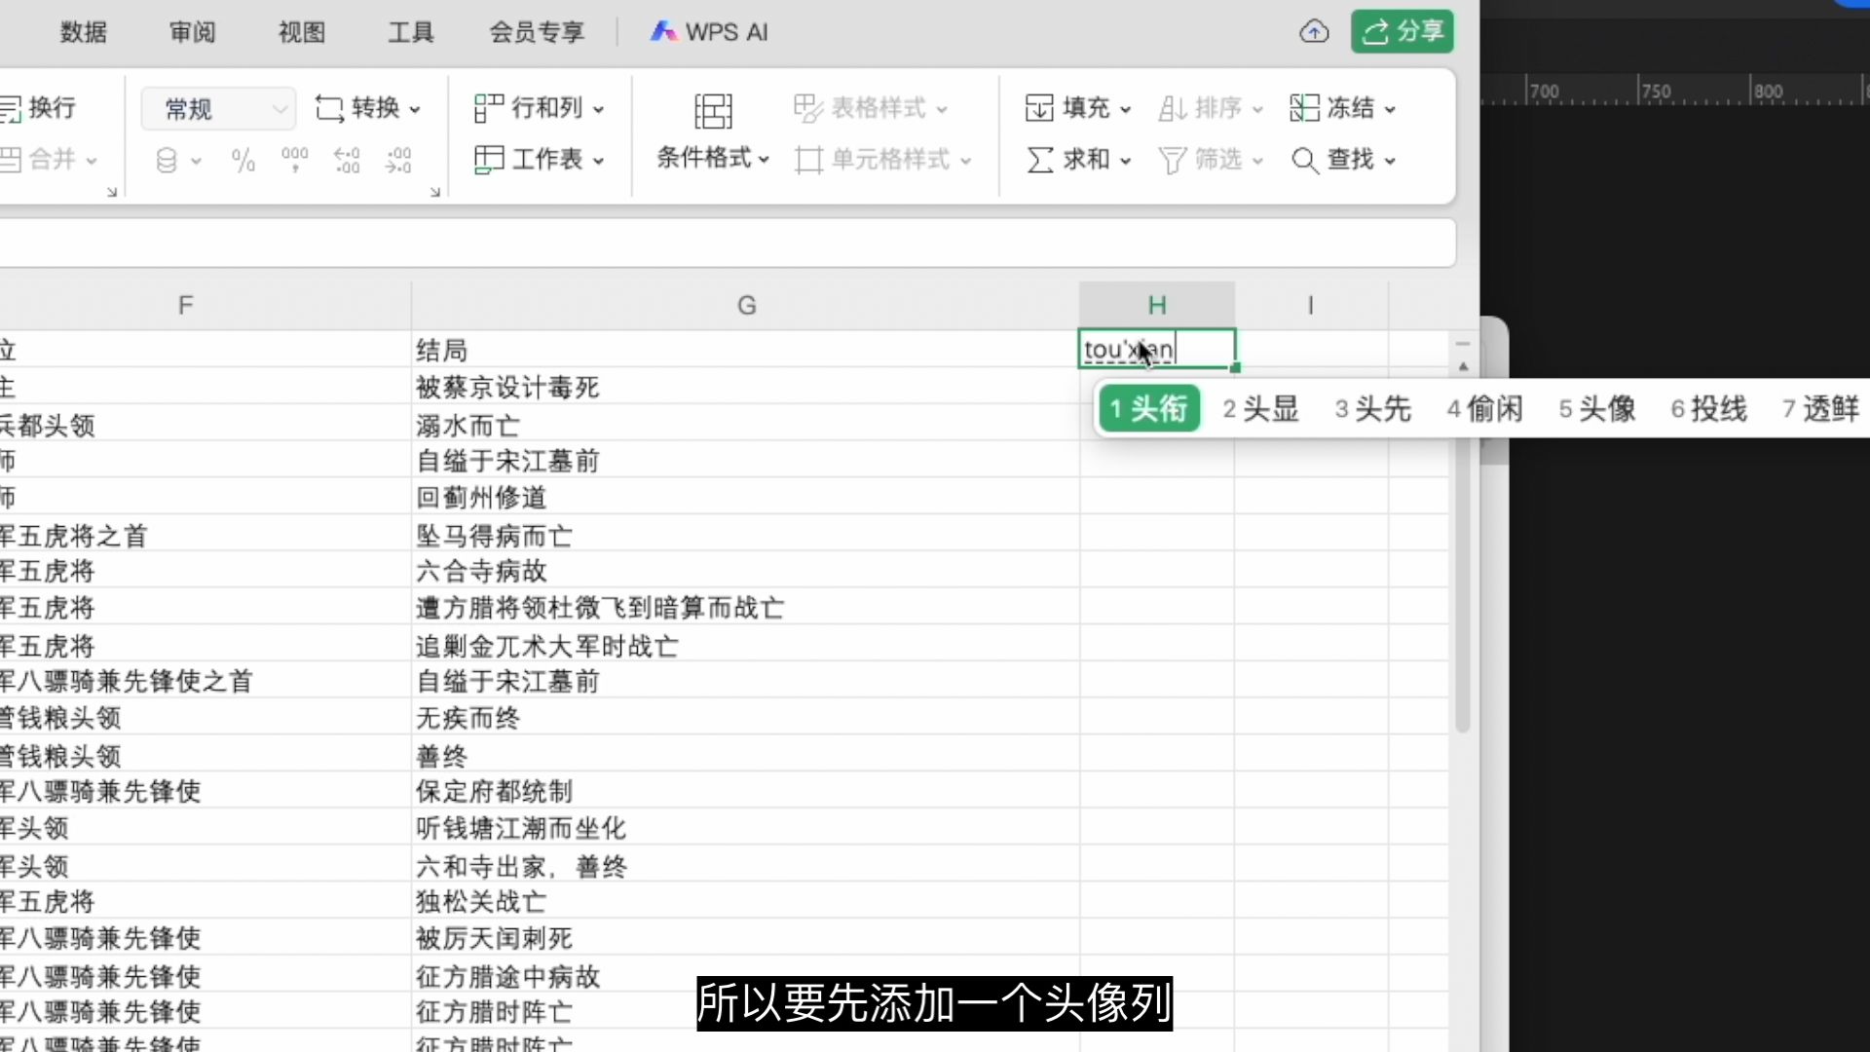1870x1052 pixels.
Task: Open the 单元格样式 cell style dropdown
Action: click(x=883, y=160)
